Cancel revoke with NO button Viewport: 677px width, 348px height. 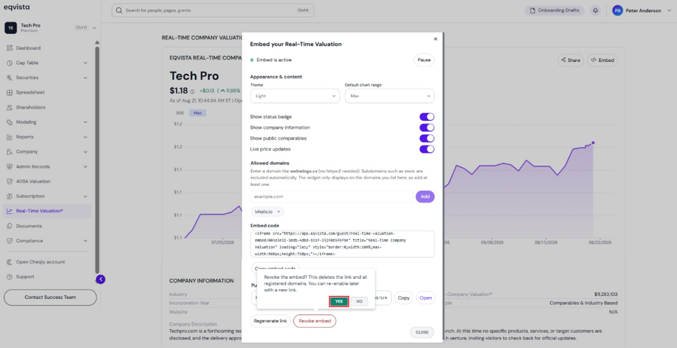pyautogui.click(x=359, y=301)
